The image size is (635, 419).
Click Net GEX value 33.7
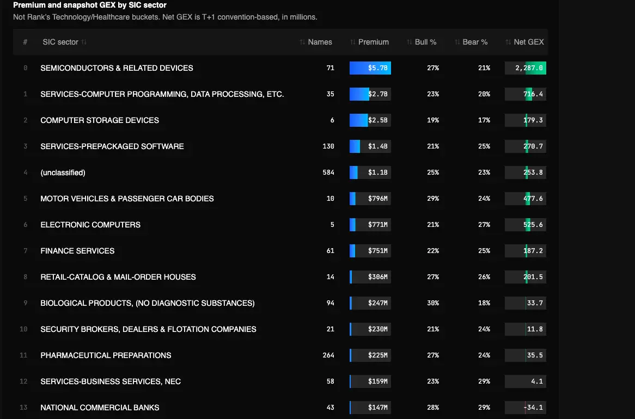525,303
